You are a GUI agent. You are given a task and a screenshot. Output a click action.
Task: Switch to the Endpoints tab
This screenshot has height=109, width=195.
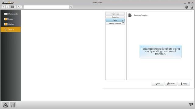[x=115, y=17]
